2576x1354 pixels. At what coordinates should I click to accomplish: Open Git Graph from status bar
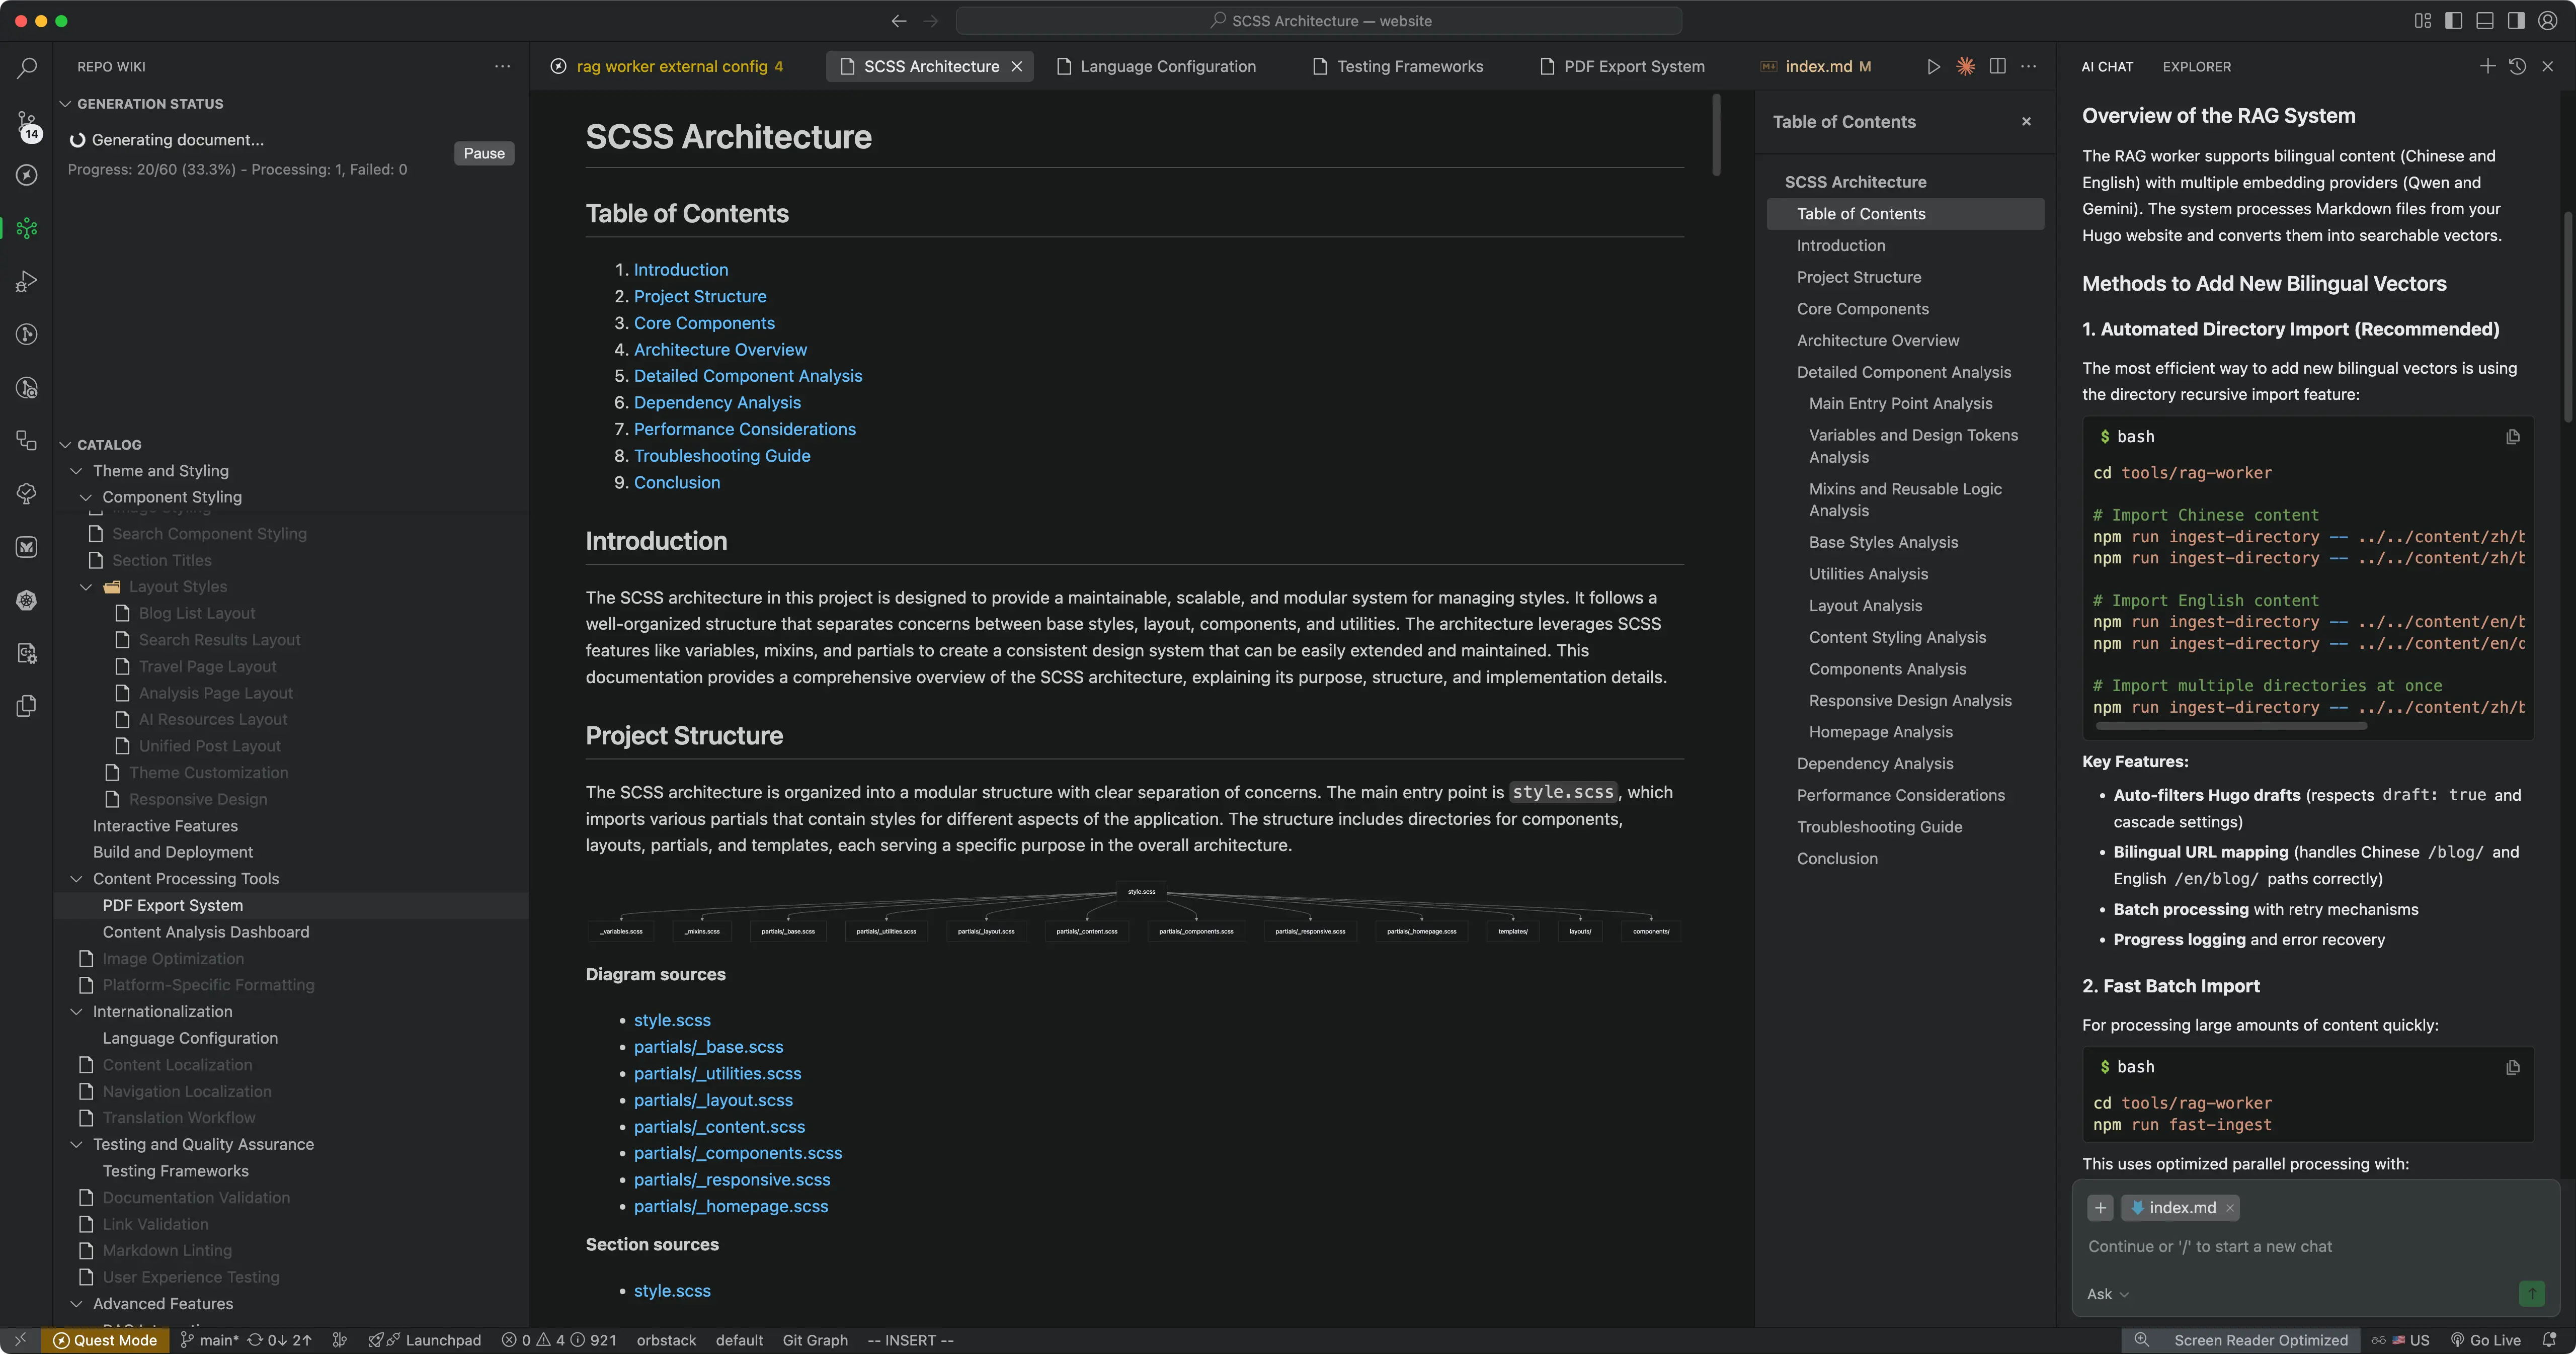[814, 1340]
